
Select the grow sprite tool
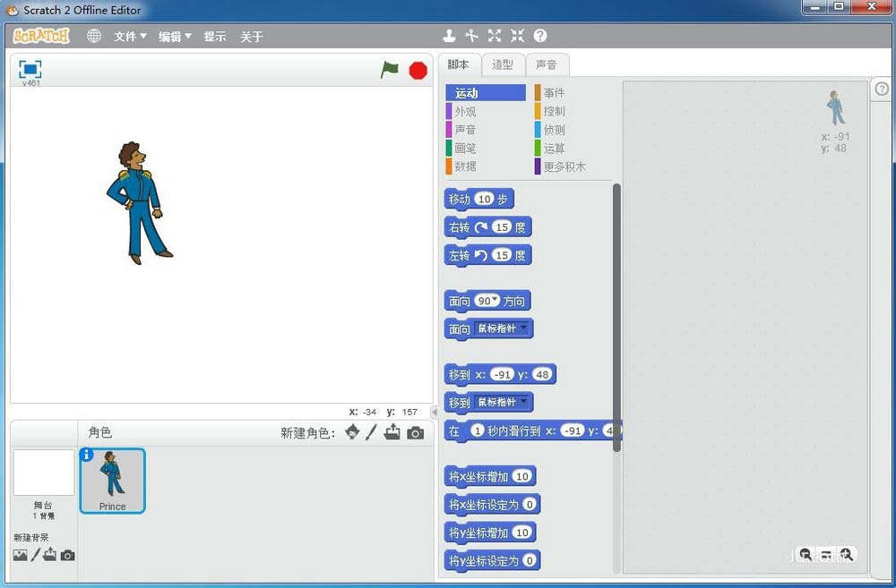(494, 36)
